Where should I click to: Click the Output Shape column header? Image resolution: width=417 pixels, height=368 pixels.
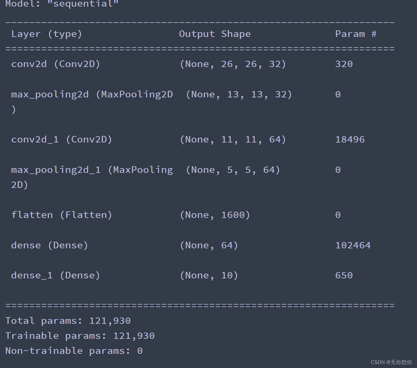click(215, 34)
